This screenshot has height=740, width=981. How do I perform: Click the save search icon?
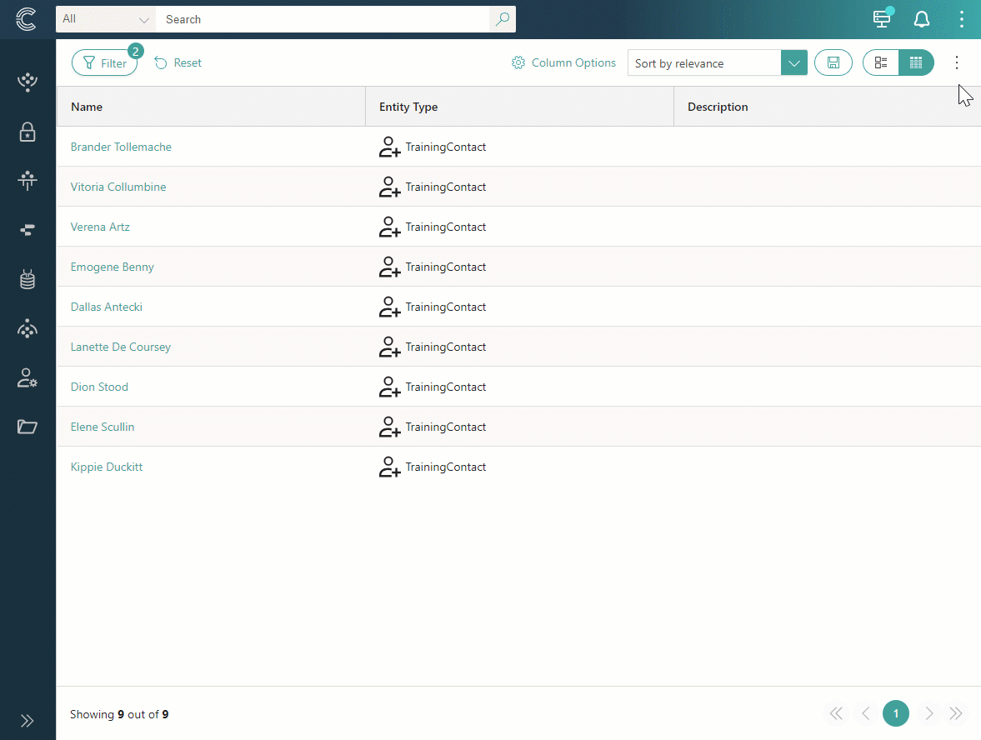[833, 62]
